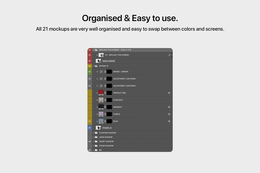Hide the Bands - Darker adjustment layer

click(x=90, y=72)
